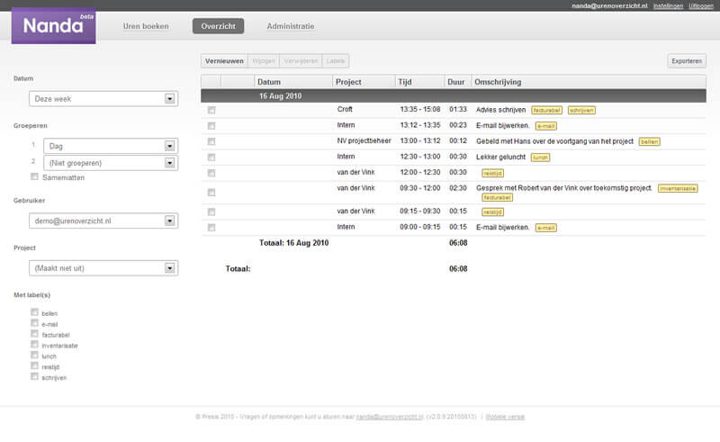
Task: Check the 'bellen' label filter
Action: click(34, 312)
